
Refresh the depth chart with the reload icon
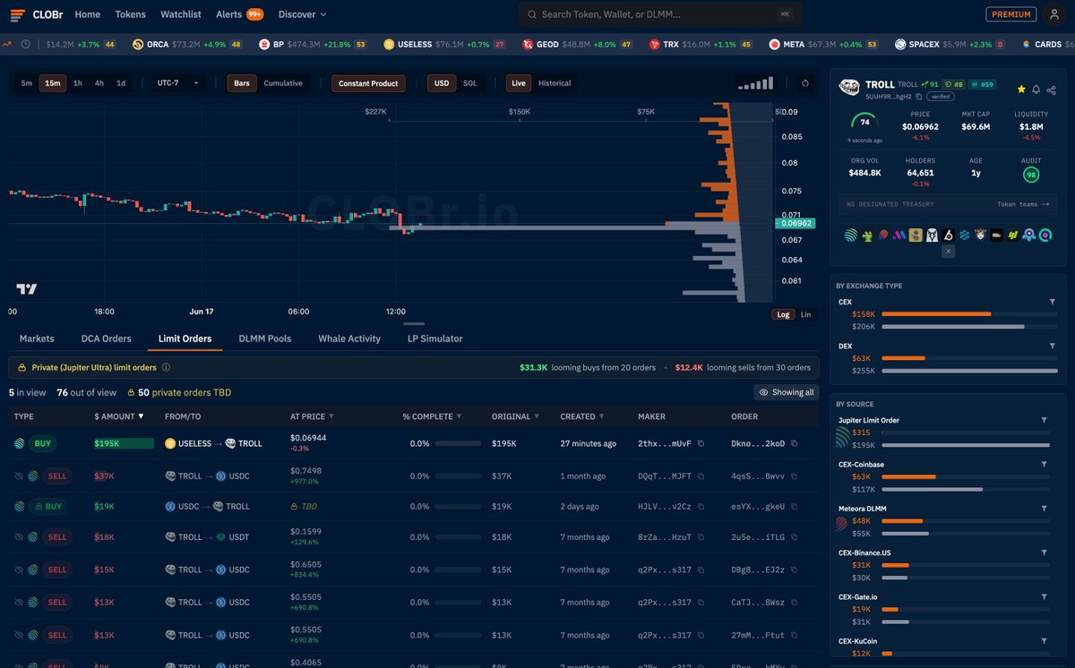point(805,83)
